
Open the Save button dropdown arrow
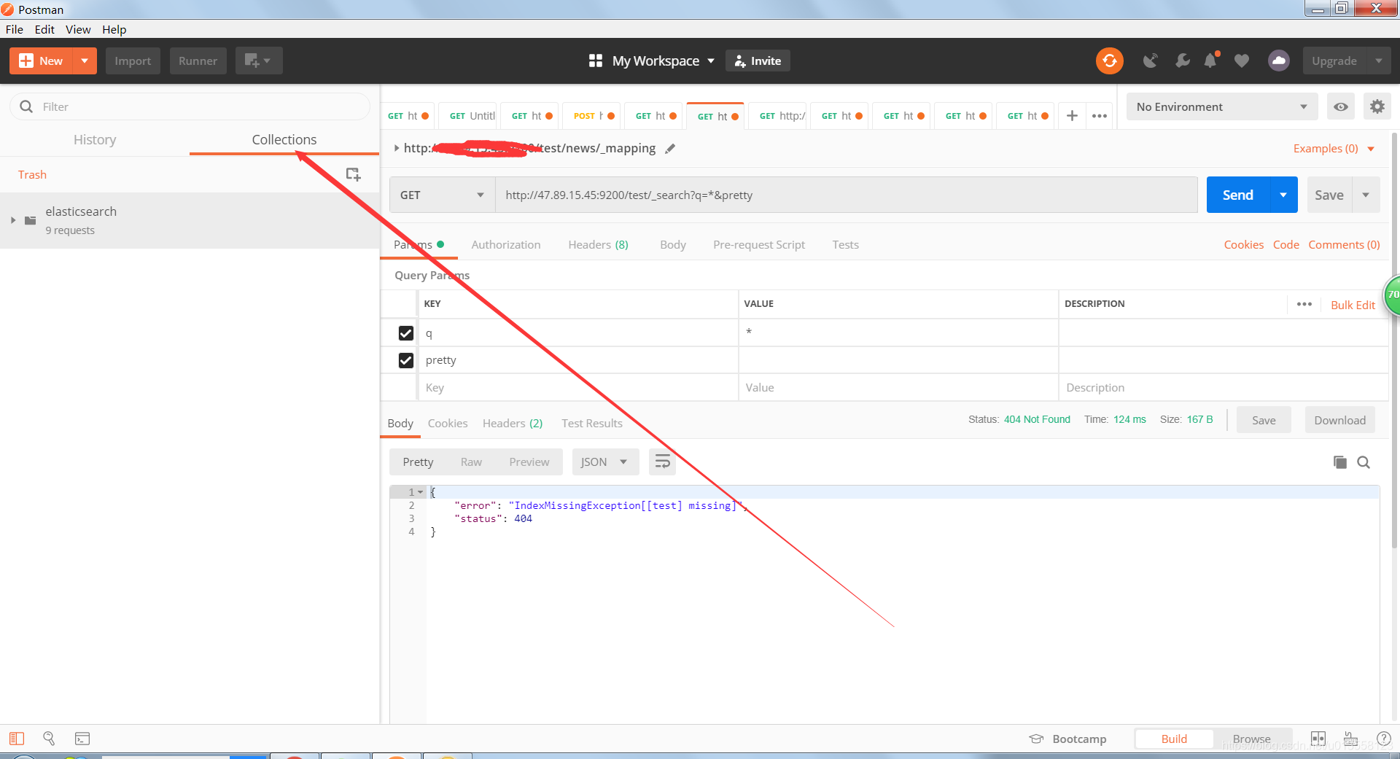pyautogui.click(x=1366, y=195)
